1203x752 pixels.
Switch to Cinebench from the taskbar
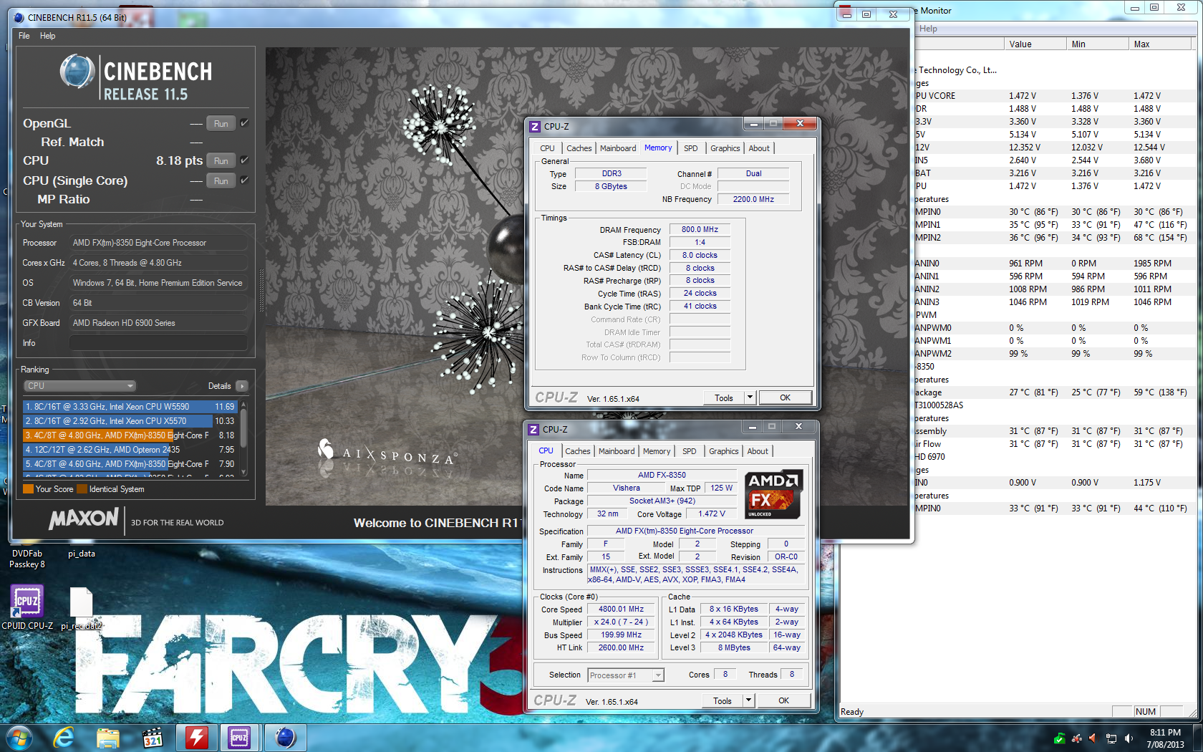(x=285, y=738)
